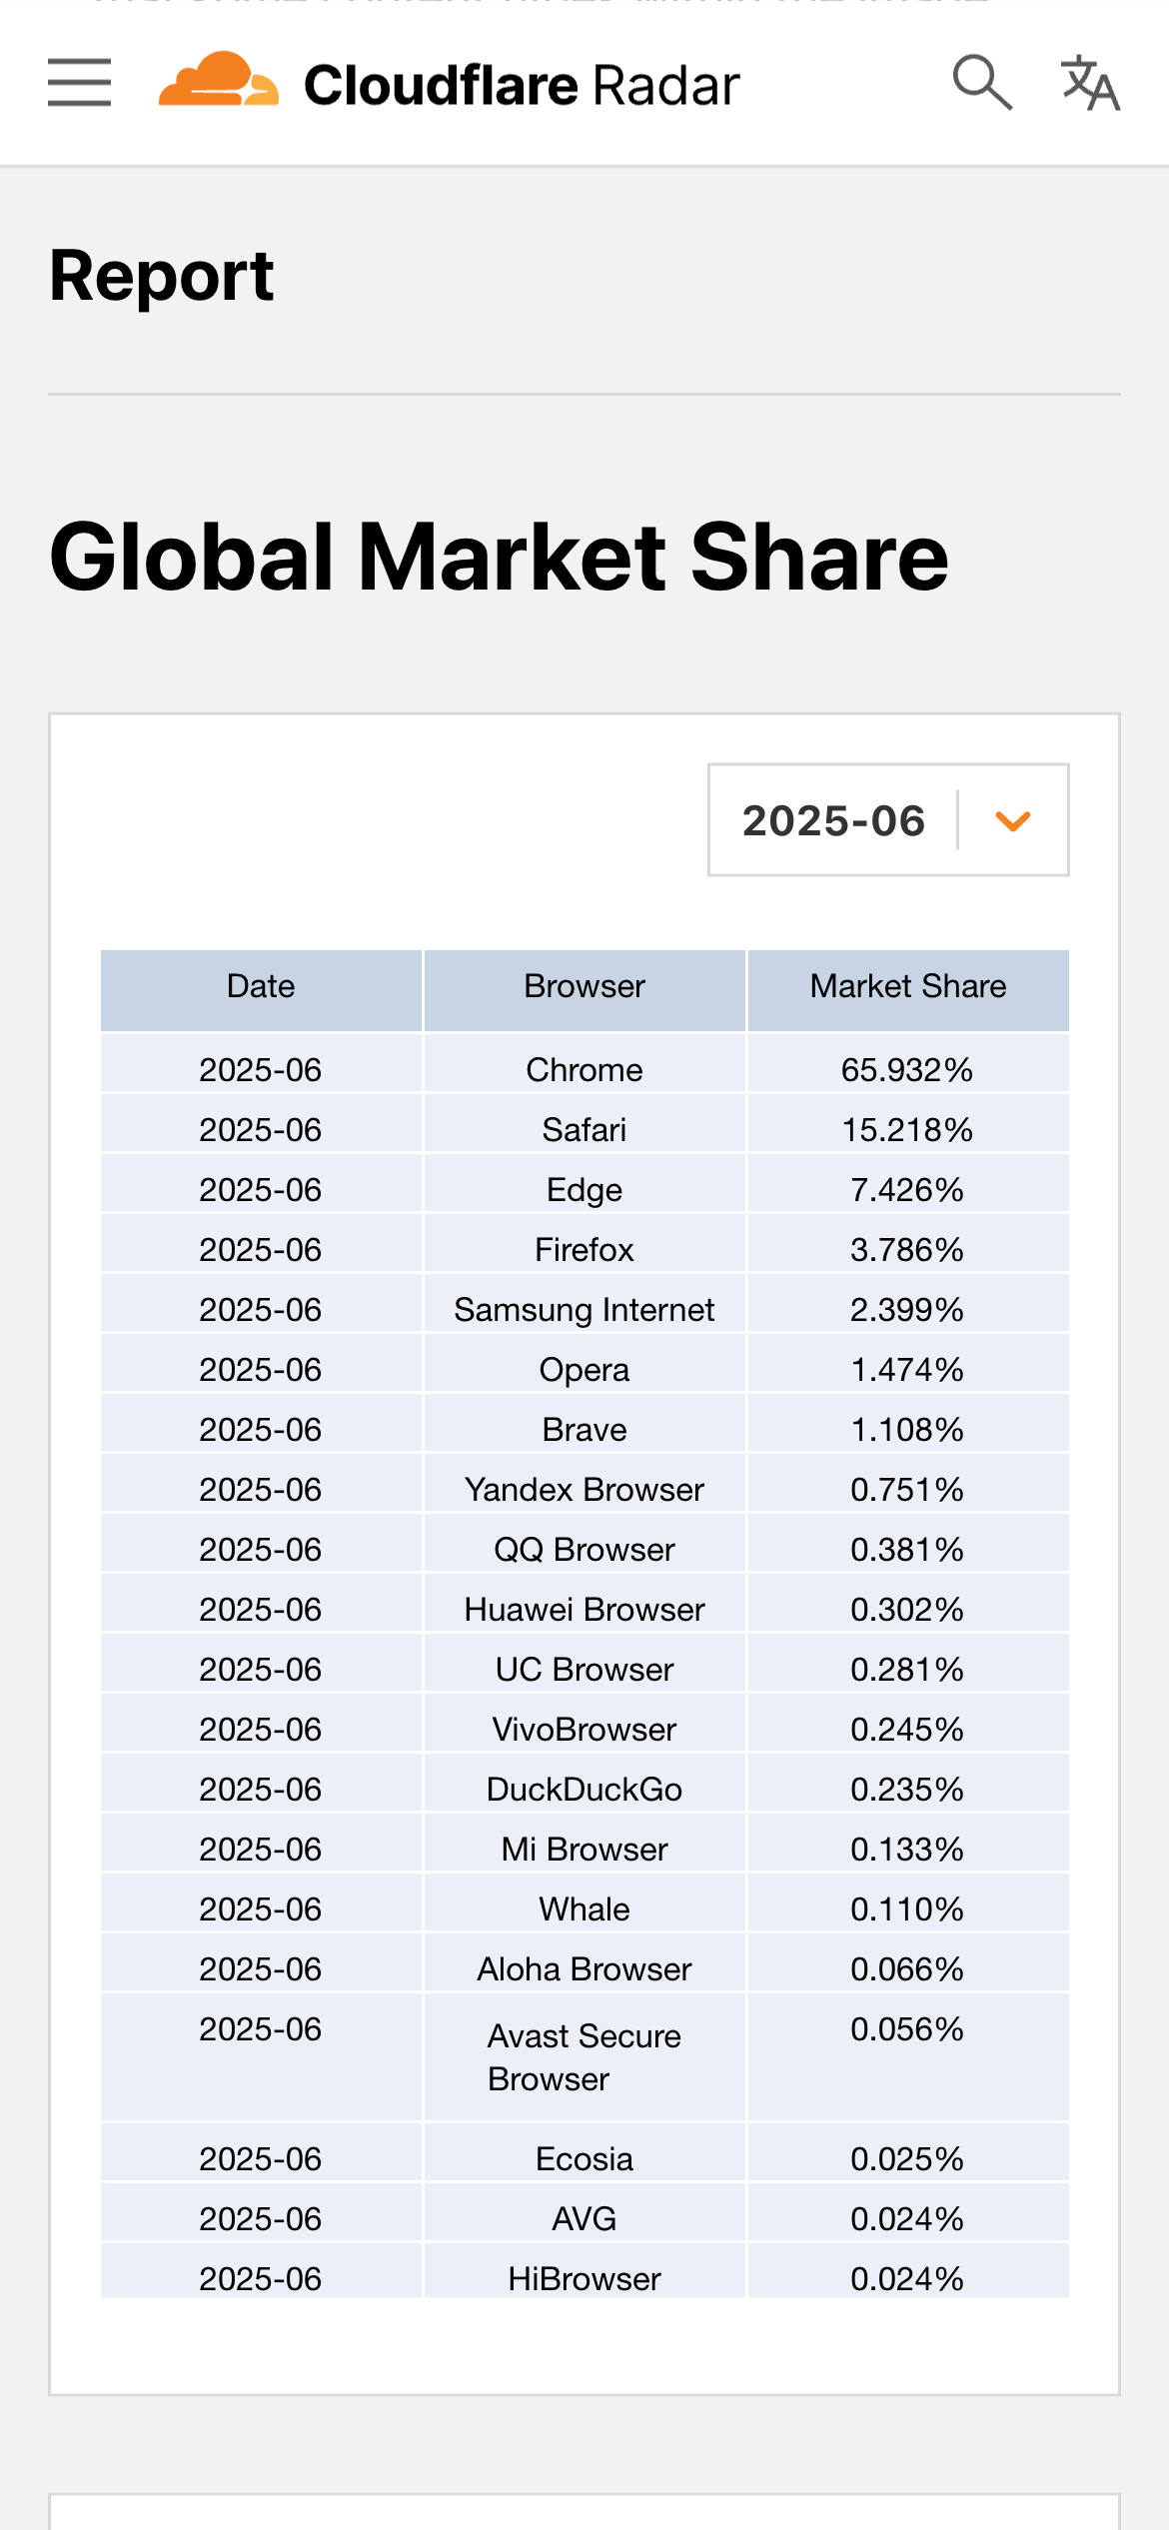Open the hamburger navigation menu
1169x2530 pixels.
79,82
